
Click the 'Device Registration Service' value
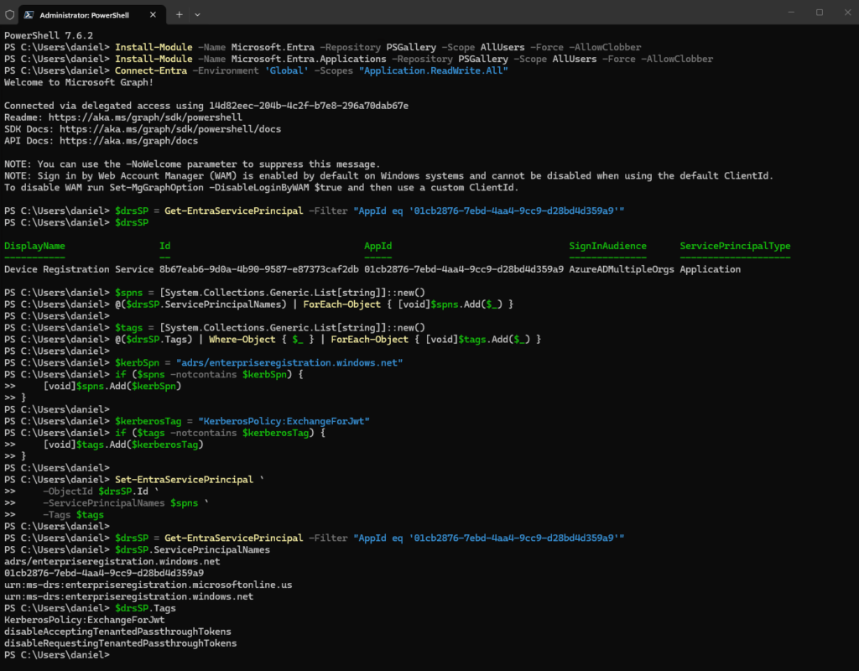pos(79,269)
